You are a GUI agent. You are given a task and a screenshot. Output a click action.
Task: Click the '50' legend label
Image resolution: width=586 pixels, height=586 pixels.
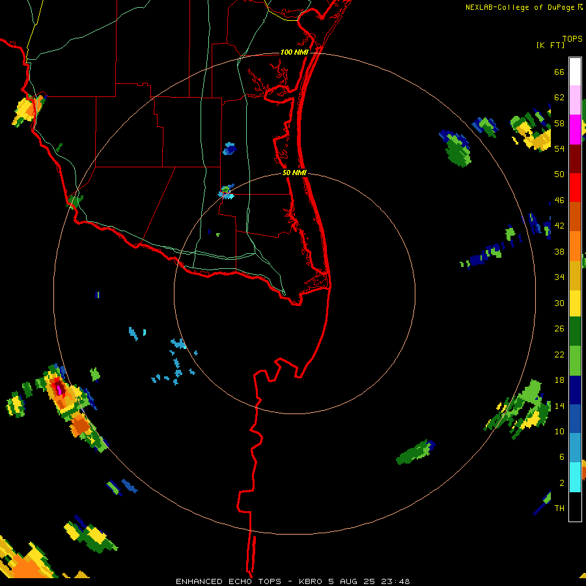pyautogui.click(x=559, y=174)
